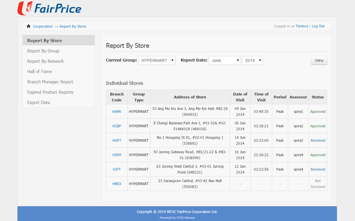The image size is (355, 221).
Task: Click the 03:18:21 visit time
Action: (261, 126)
